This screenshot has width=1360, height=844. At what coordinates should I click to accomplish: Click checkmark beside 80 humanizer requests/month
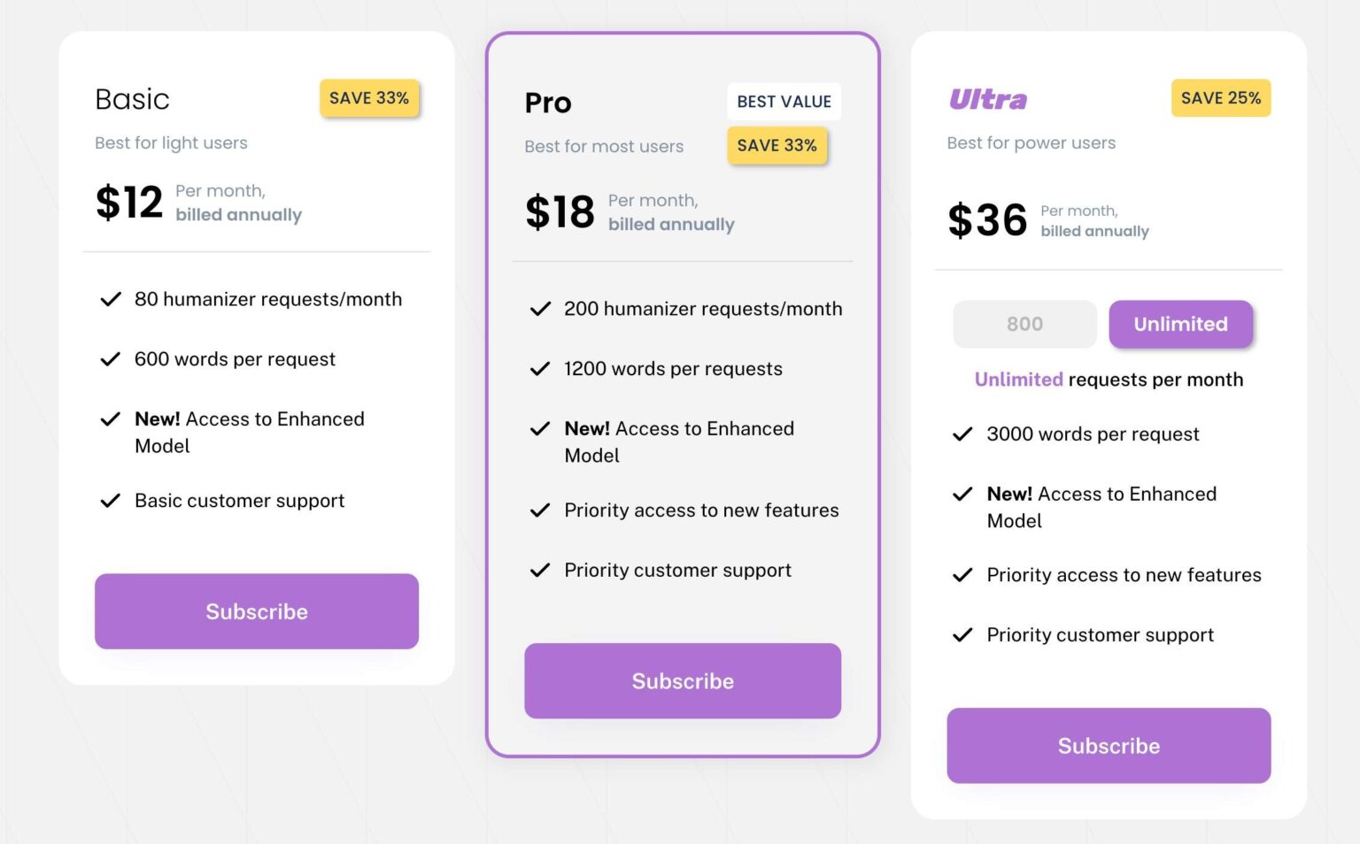click(111, 300)
